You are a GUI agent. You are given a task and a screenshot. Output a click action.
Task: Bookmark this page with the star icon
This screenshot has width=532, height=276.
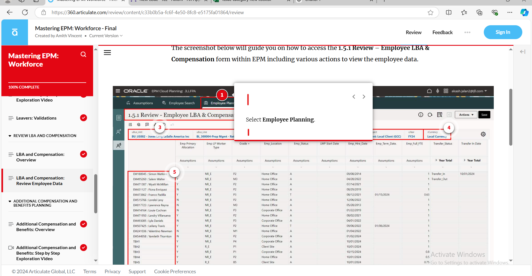coord(430,12)
